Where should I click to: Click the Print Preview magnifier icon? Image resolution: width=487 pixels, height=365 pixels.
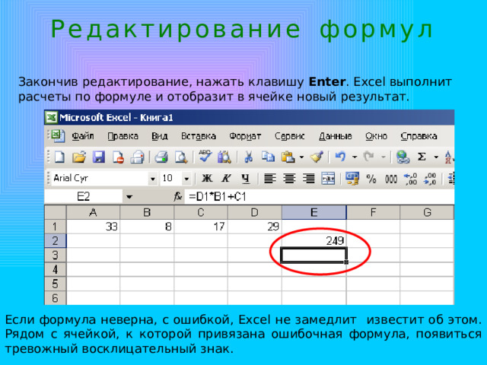coord(181,157)
